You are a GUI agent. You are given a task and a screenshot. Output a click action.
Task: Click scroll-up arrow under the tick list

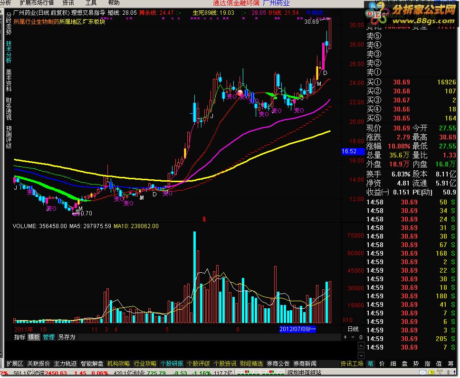click(x=361, y=345)
